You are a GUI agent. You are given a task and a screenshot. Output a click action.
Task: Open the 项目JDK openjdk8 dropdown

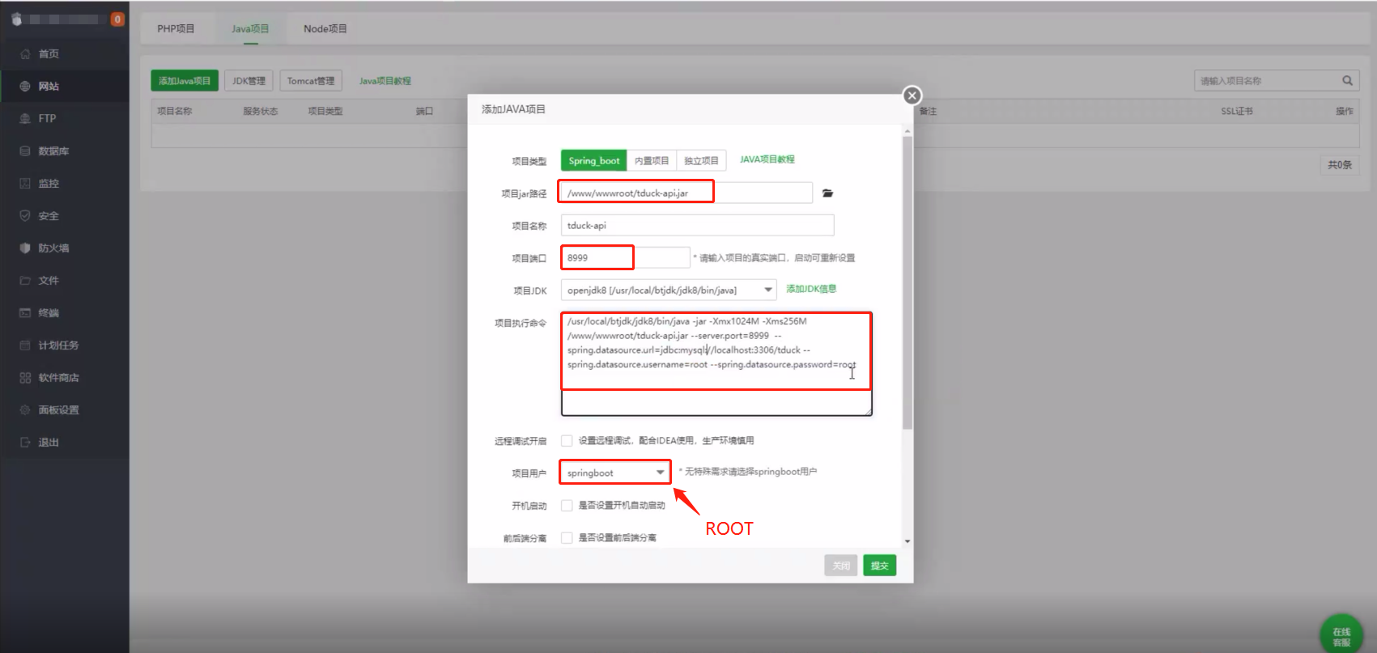click(x=669, y=290)
